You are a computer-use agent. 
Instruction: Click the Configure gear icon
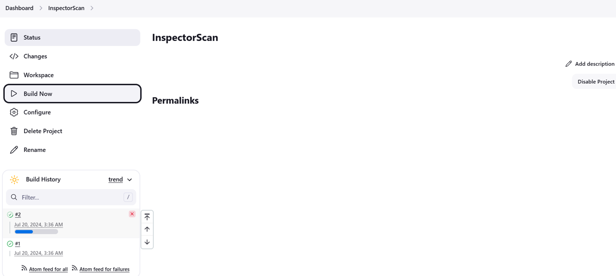[14, 112]
